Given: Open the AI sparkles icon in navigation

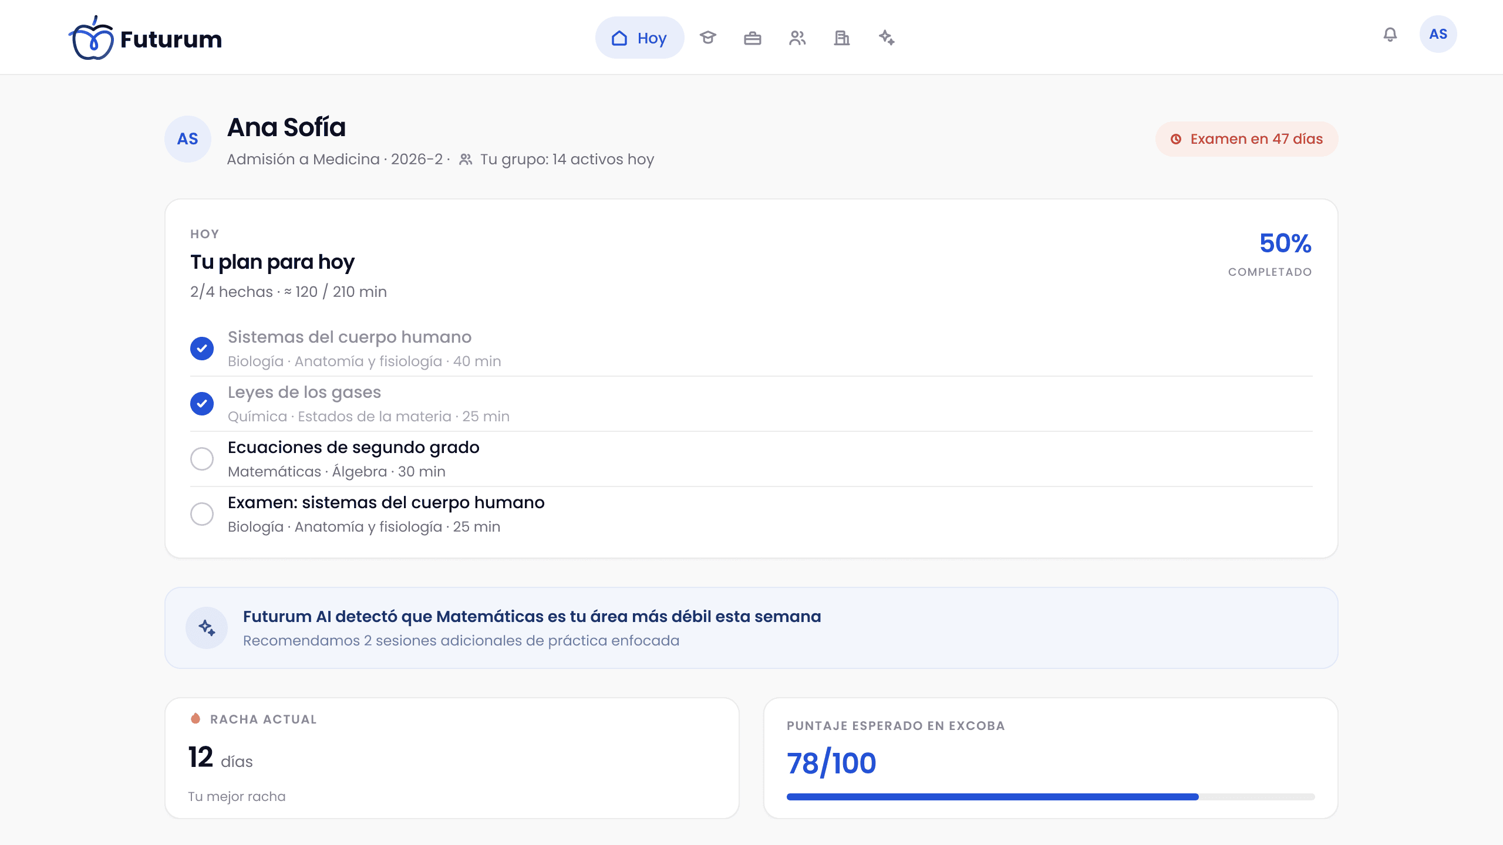Looking at the screenshot, I should pyautogui.click(x=887, y=38).
